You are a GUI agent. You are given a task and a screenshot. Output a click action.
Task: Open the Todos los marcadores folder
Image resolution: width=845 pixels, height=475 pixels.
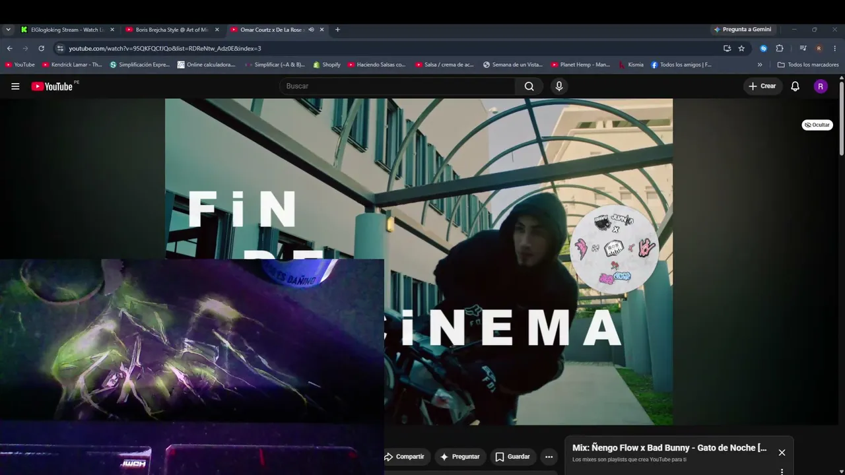pos(808,65)
